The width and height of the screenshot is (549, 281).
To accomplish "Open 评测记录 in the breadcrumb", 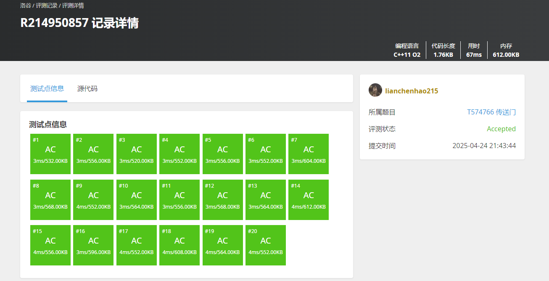I will (46, 6).
